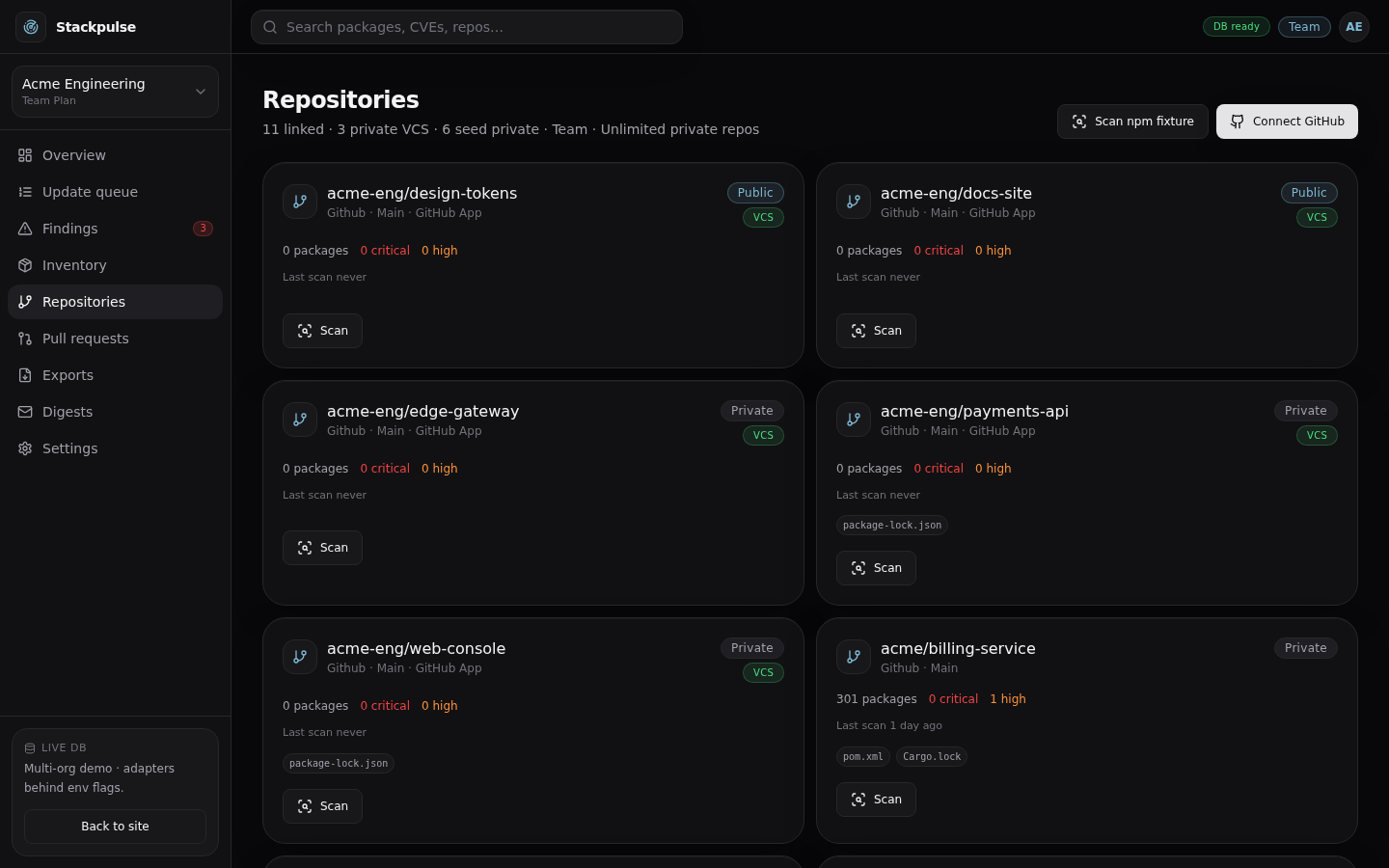
Task: Open acme-eng/payments-api repository title
Action: coord(974,411)
